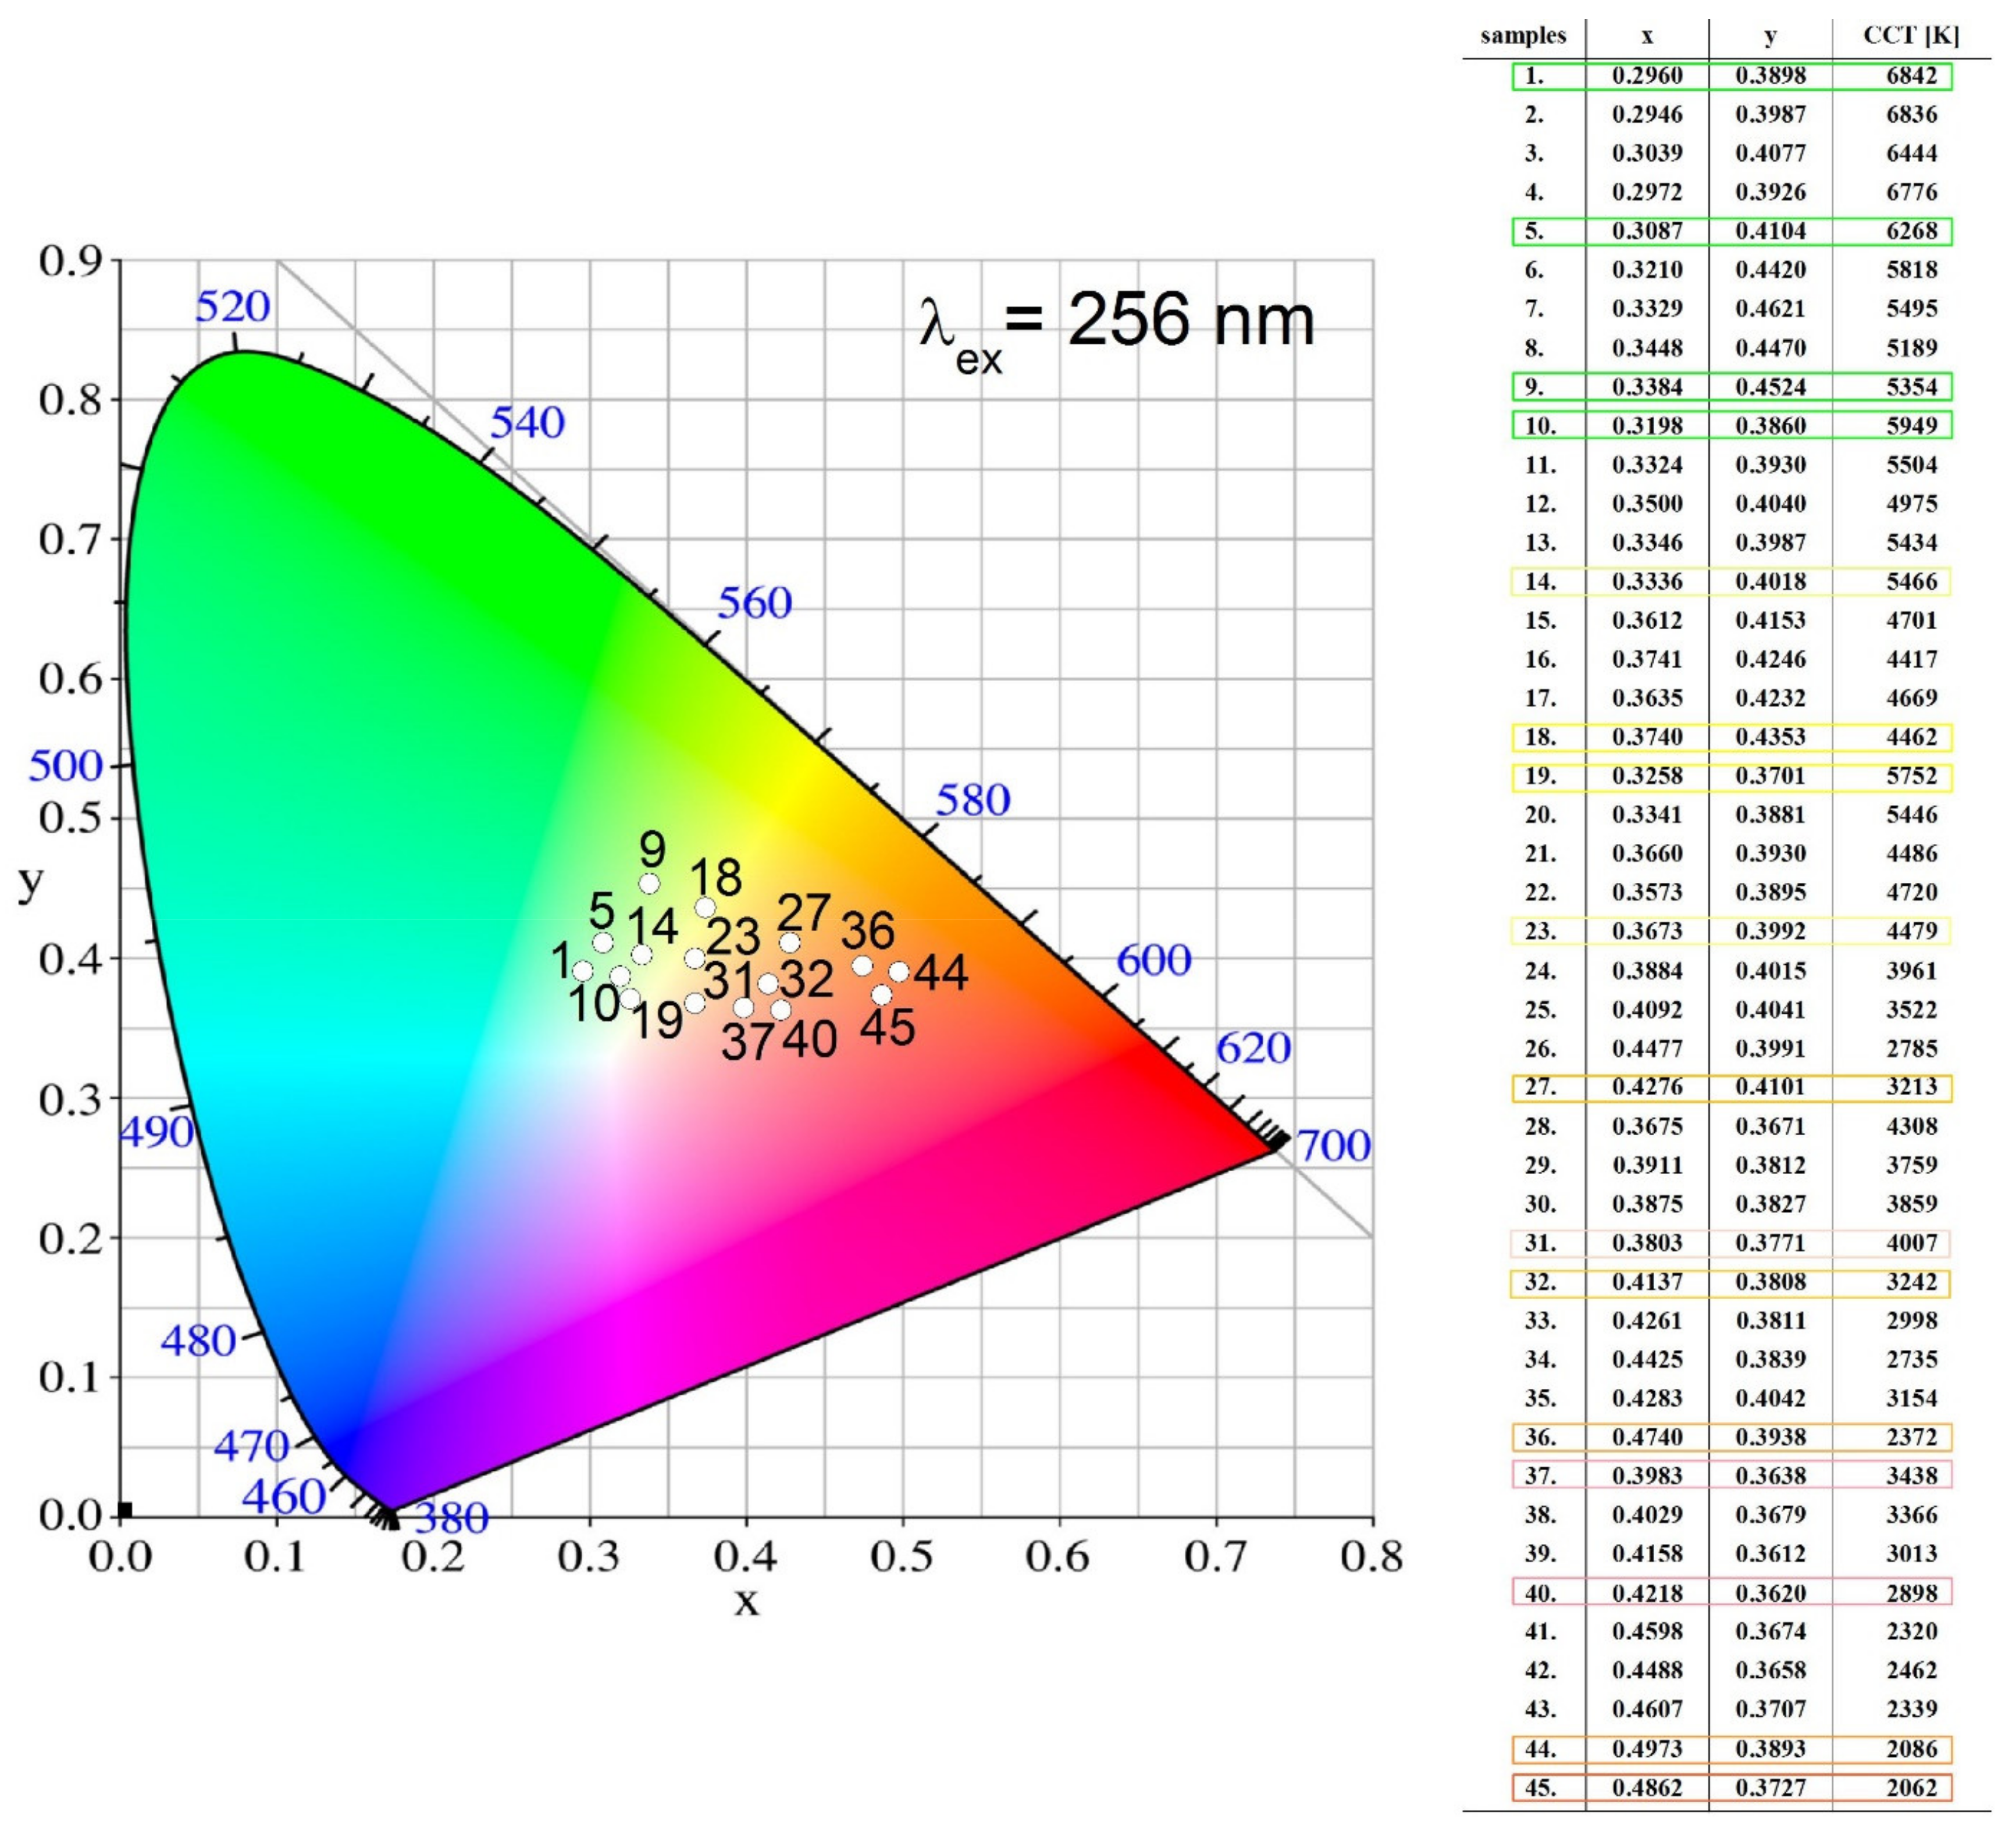Select data point 9 on the chromaticity diagram
The height and width of the screenshot is (1836, 2016).
[650, 883]
